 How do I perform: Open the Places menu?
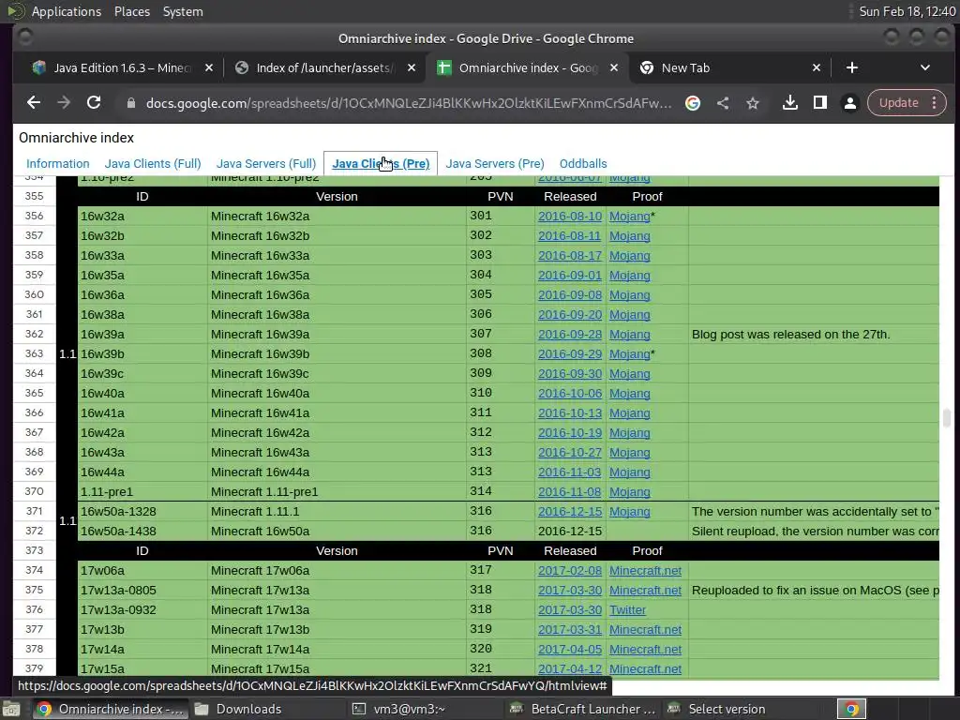pos(131,11)
